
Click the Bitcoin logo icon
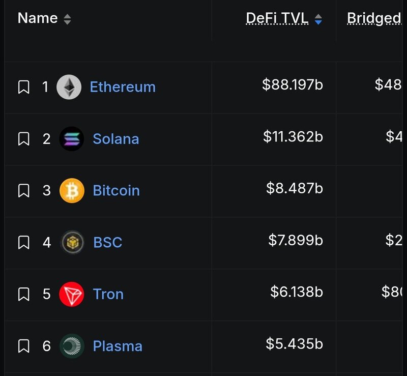tap(72, 190)
